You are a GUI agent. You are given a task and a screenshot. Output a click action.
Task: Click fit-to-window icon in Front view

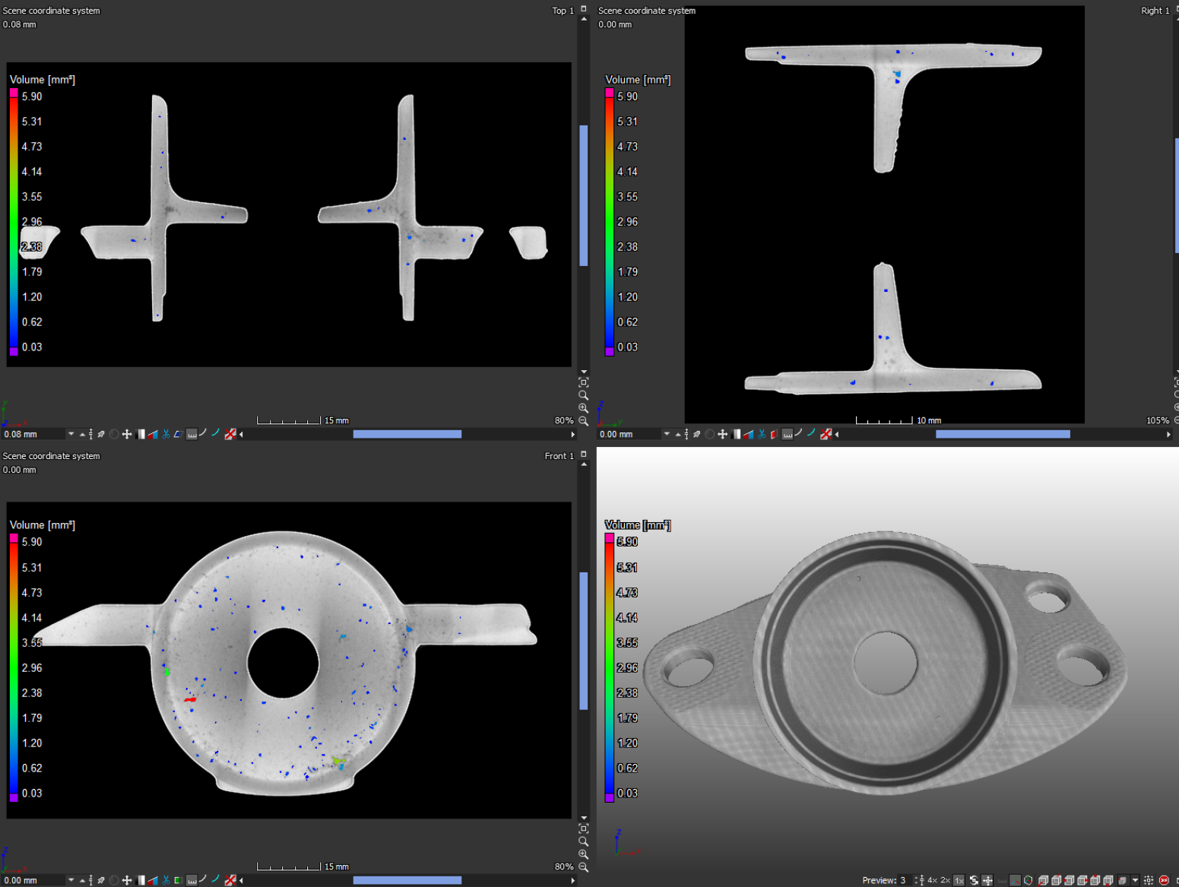point(583,828)
